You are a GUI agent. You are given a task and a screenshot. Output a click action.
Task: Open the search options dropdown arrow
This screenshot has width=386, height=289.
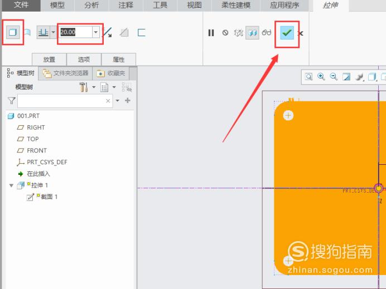(x=118, y=101)
